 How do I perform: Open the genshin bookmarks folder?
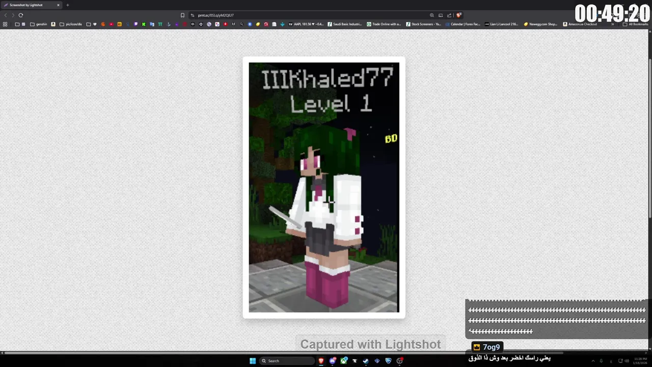click(x=39, y=24)
